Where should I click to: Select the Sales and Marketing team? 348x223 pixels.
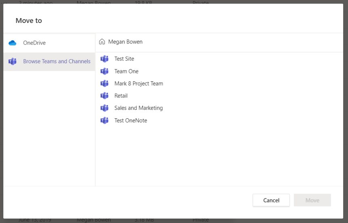coord(138,108)
